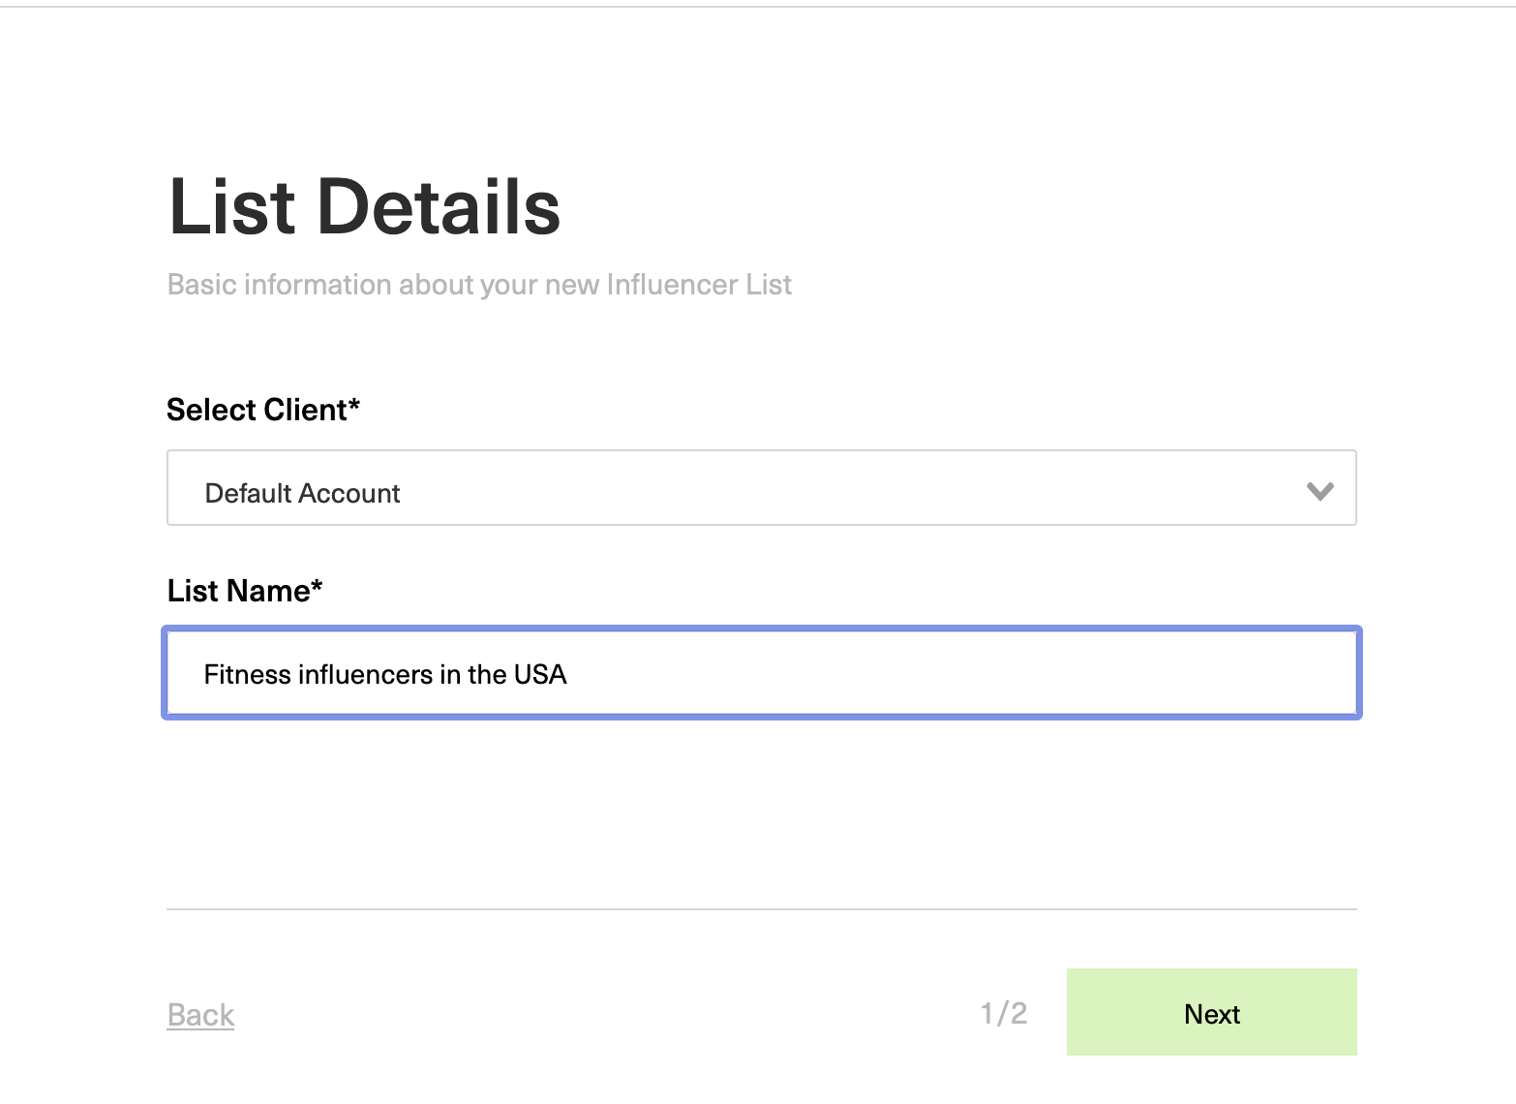Click the 'List Details' heading
The height and width of the screenshot is (1104, 1516).
[x=364, y=207]
